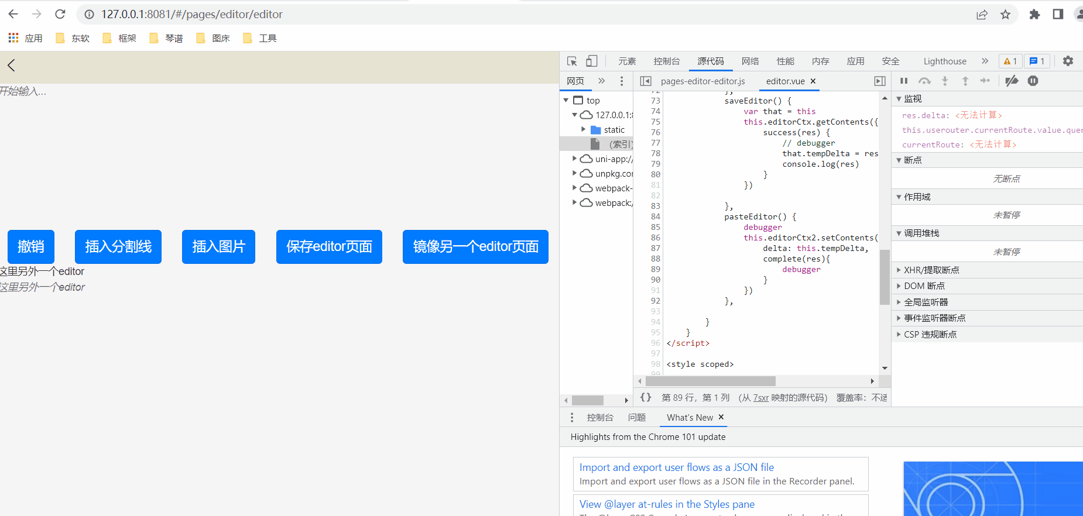
Task: Click the 保存editor页面 button
Action: pos(329,247)
